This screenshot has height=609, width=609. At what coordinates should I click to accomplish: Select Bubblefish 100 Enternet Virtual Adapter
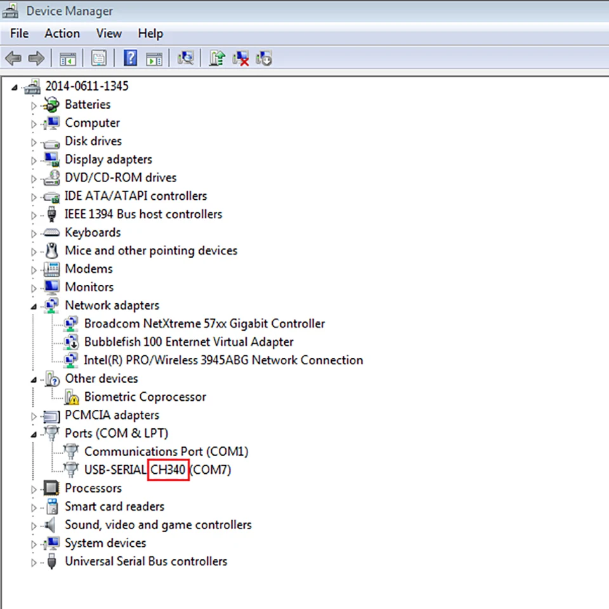pyautogui.click(x=188, y=342)
